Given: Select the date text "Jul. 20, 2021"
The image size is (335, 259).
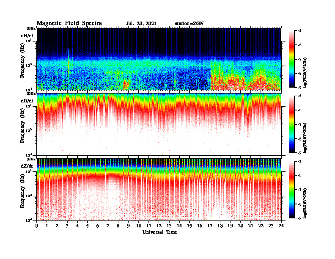Looking at the screenshot, I should point(141,24).
